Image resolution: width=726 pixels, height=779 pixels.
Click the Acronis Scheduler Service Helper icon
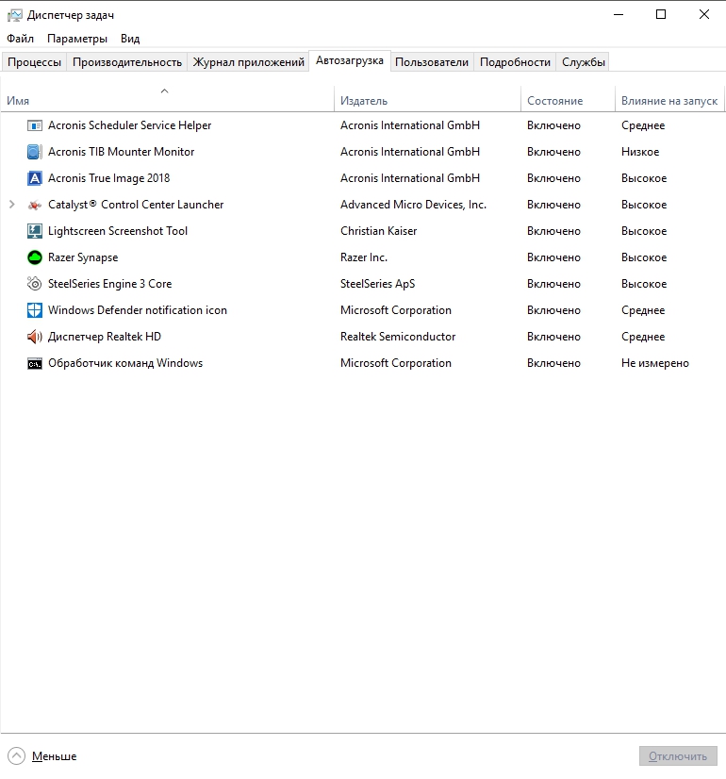[34, 125]
